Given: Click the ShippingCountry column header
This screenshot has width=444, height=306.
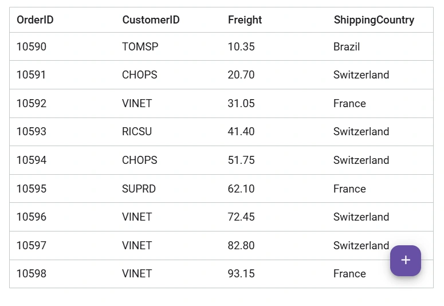Looking at the screenshot, I should pyautogui.click(x=374, y=20).
